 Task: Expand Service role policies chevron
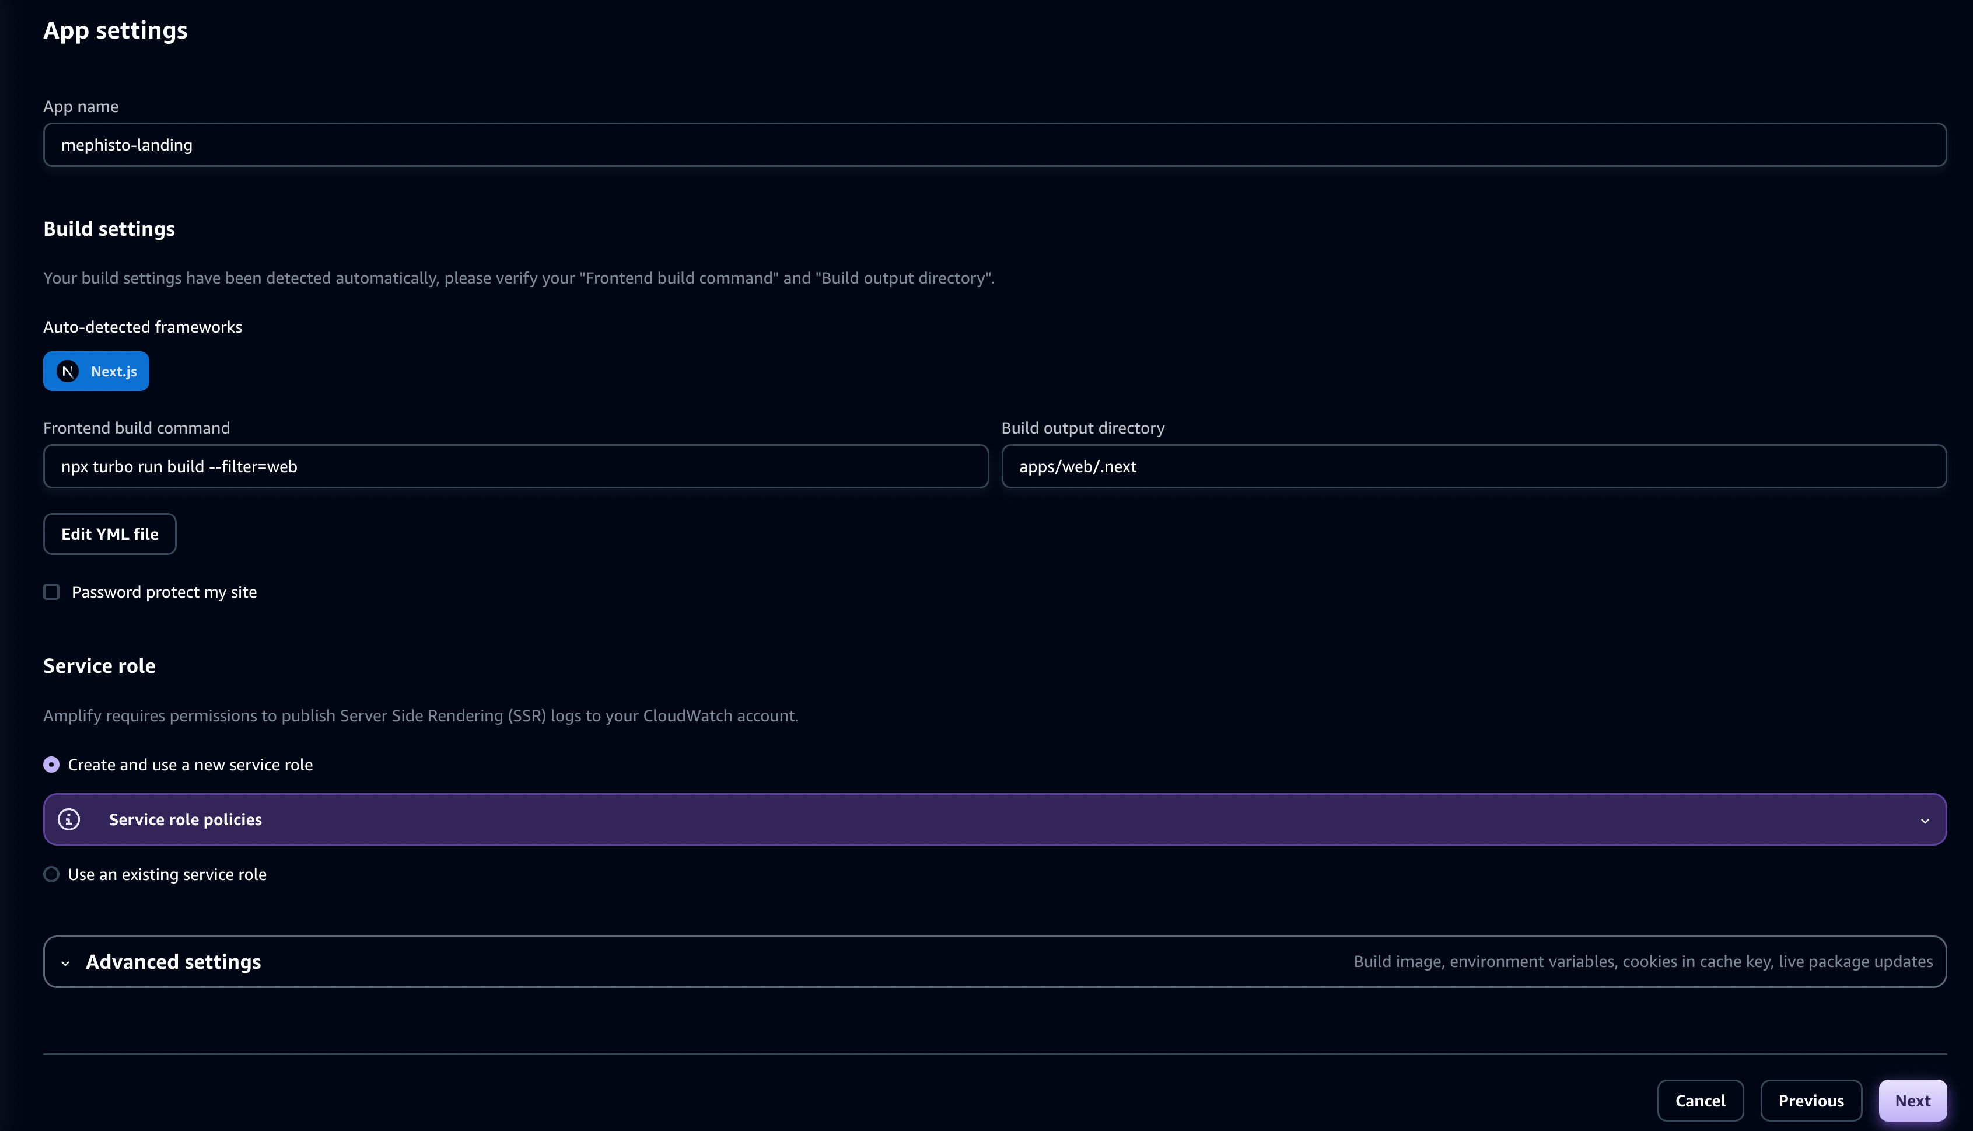click(1924, 821)
